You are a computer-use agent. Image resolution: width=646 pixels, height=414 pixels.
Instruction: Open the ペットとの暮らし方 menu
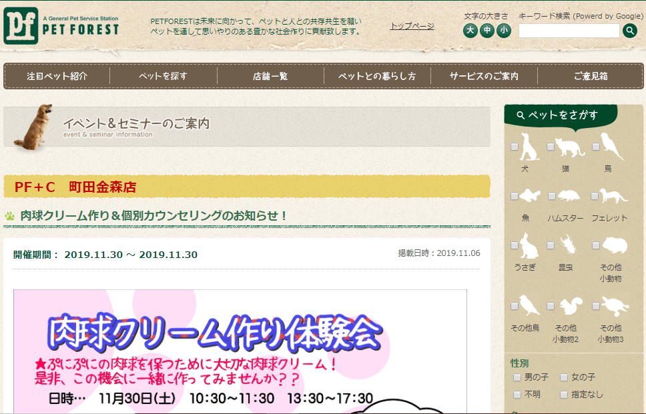tap(377, 76)
